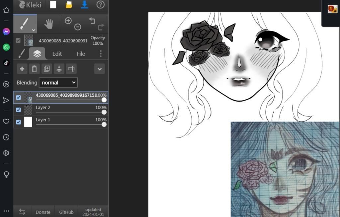Merge layer down

click(59, 69)
